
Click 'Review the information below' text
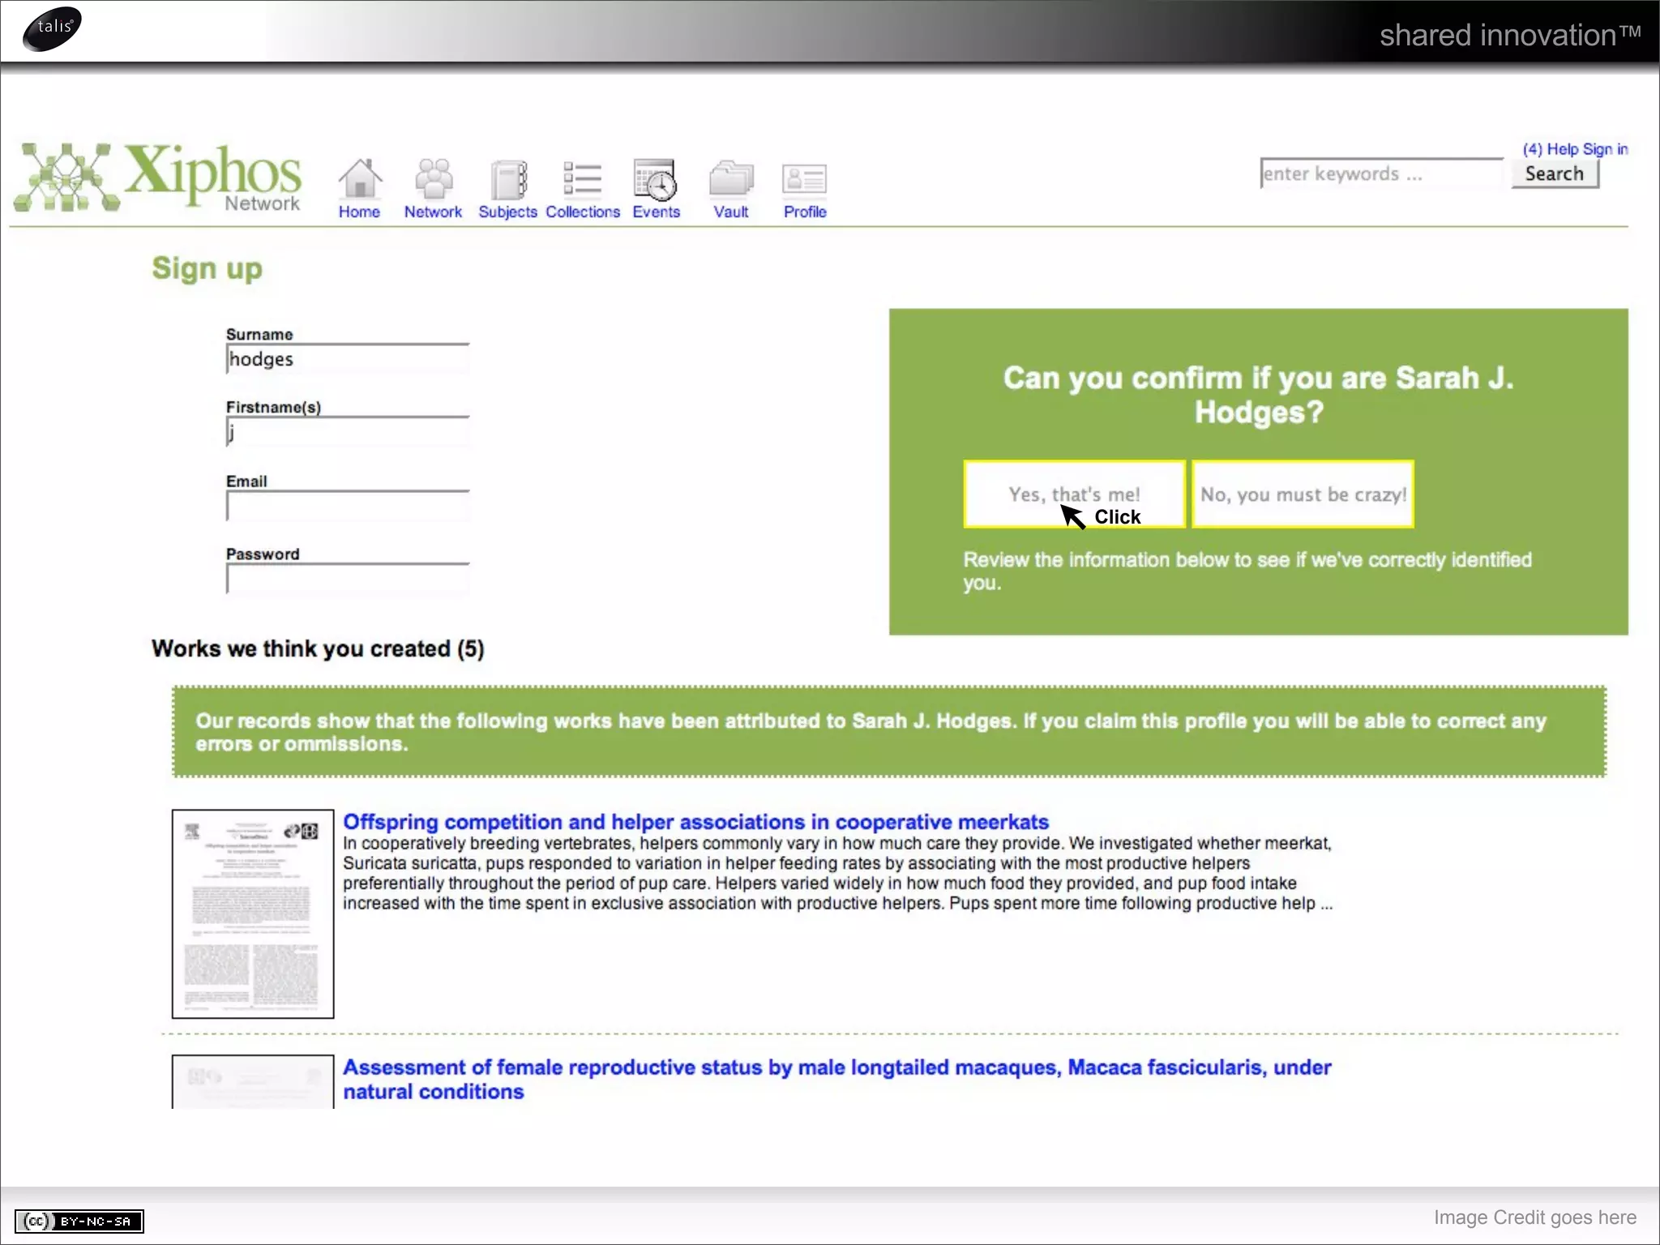coord(1247,571)
